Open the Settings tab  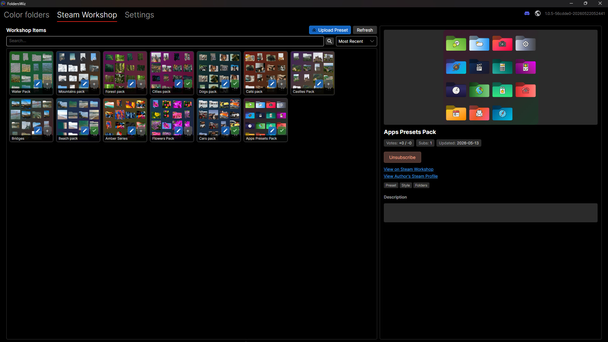click(x=139, y=15)
